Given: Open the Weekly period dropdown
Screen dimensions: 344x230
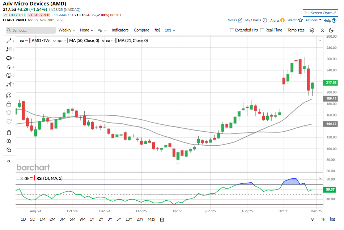Looking at the screenshot, I should (67, 30).
